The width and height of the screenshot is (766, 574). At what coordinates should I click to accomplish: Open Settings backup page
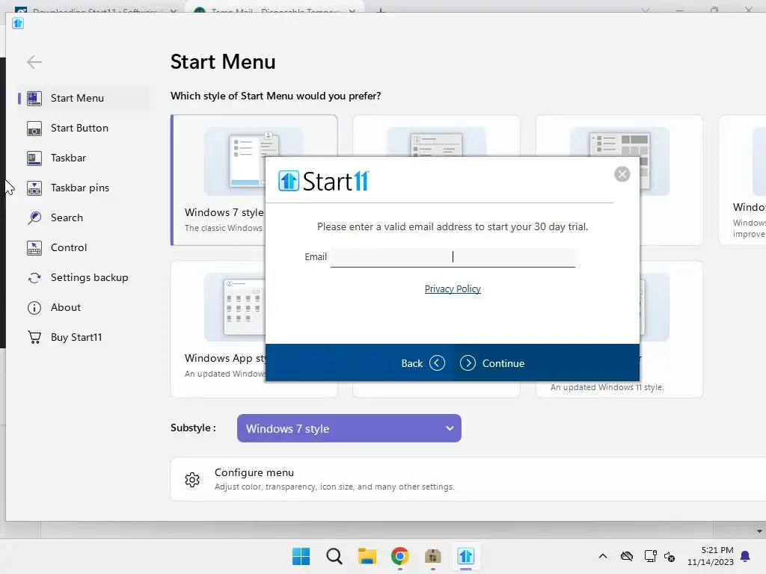coord(90,277)
